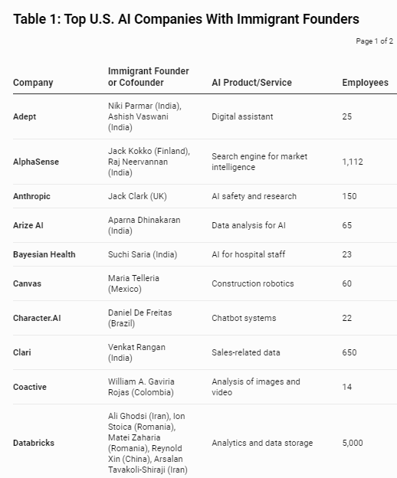Select the Anthropic row label

coord(31,196)
